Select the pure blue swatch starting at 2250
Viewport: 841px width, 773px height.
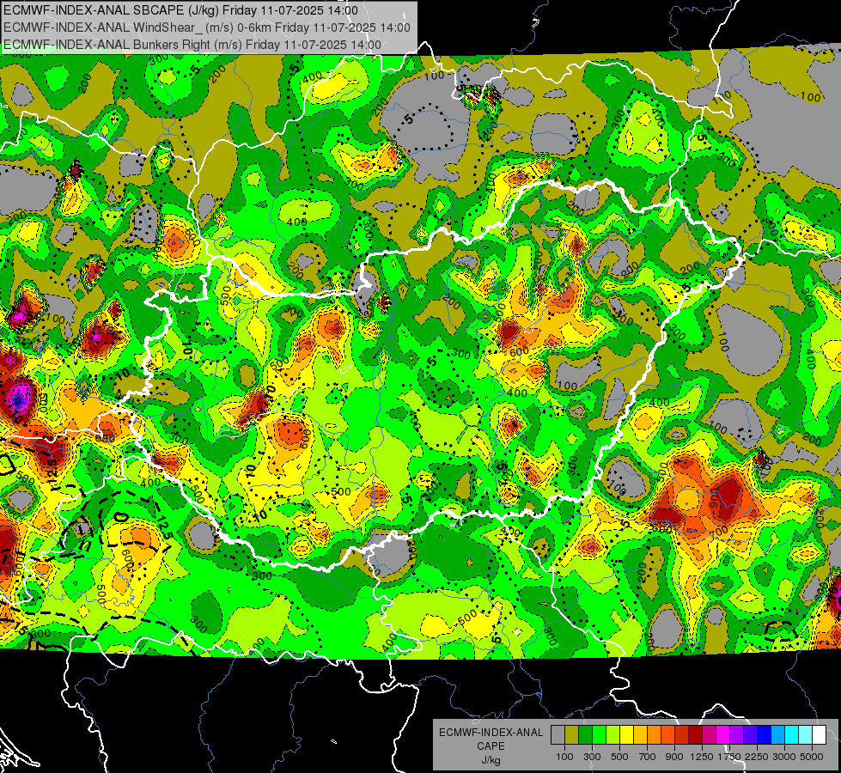tap(765, 735)
